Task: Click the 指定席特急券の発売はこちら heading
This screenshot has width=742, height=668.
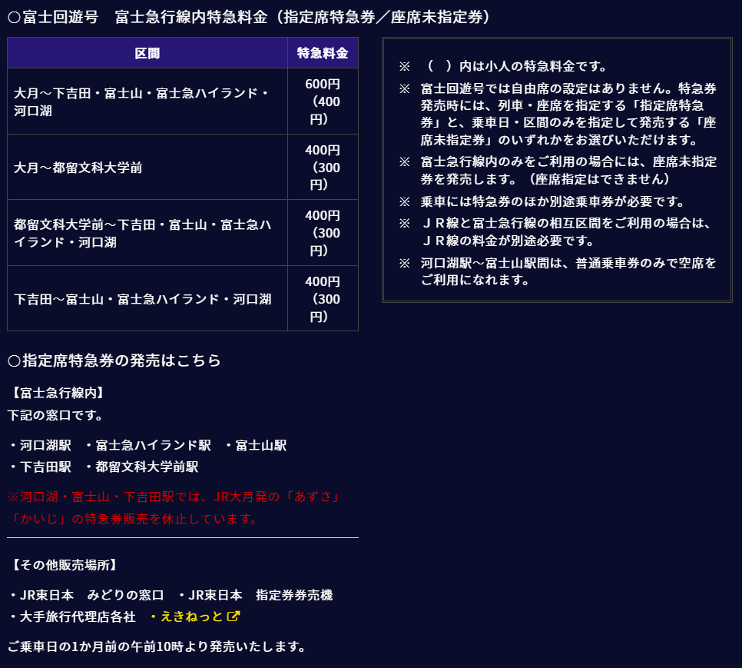Action: [114, 360]
